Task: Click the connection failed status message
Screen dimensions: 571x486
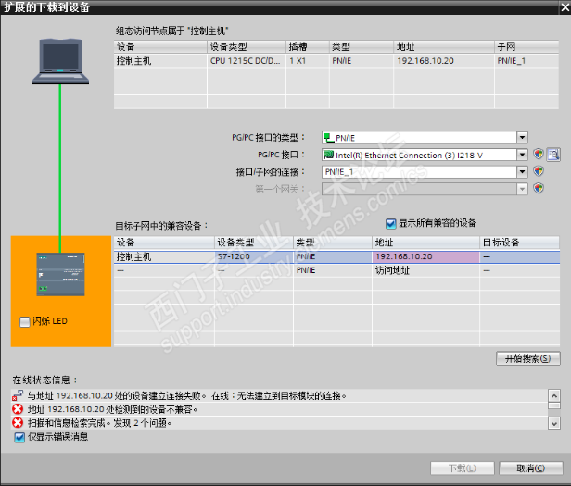Action: pyautogui.click(x=187, y=395)
